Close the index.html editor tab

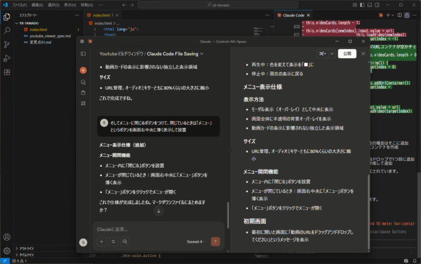117,15
